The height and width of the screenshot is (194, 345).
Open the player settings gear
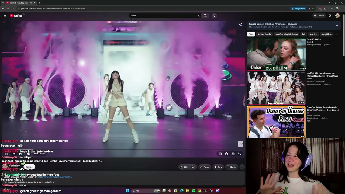pyautogui.click(x=227, y=154)
